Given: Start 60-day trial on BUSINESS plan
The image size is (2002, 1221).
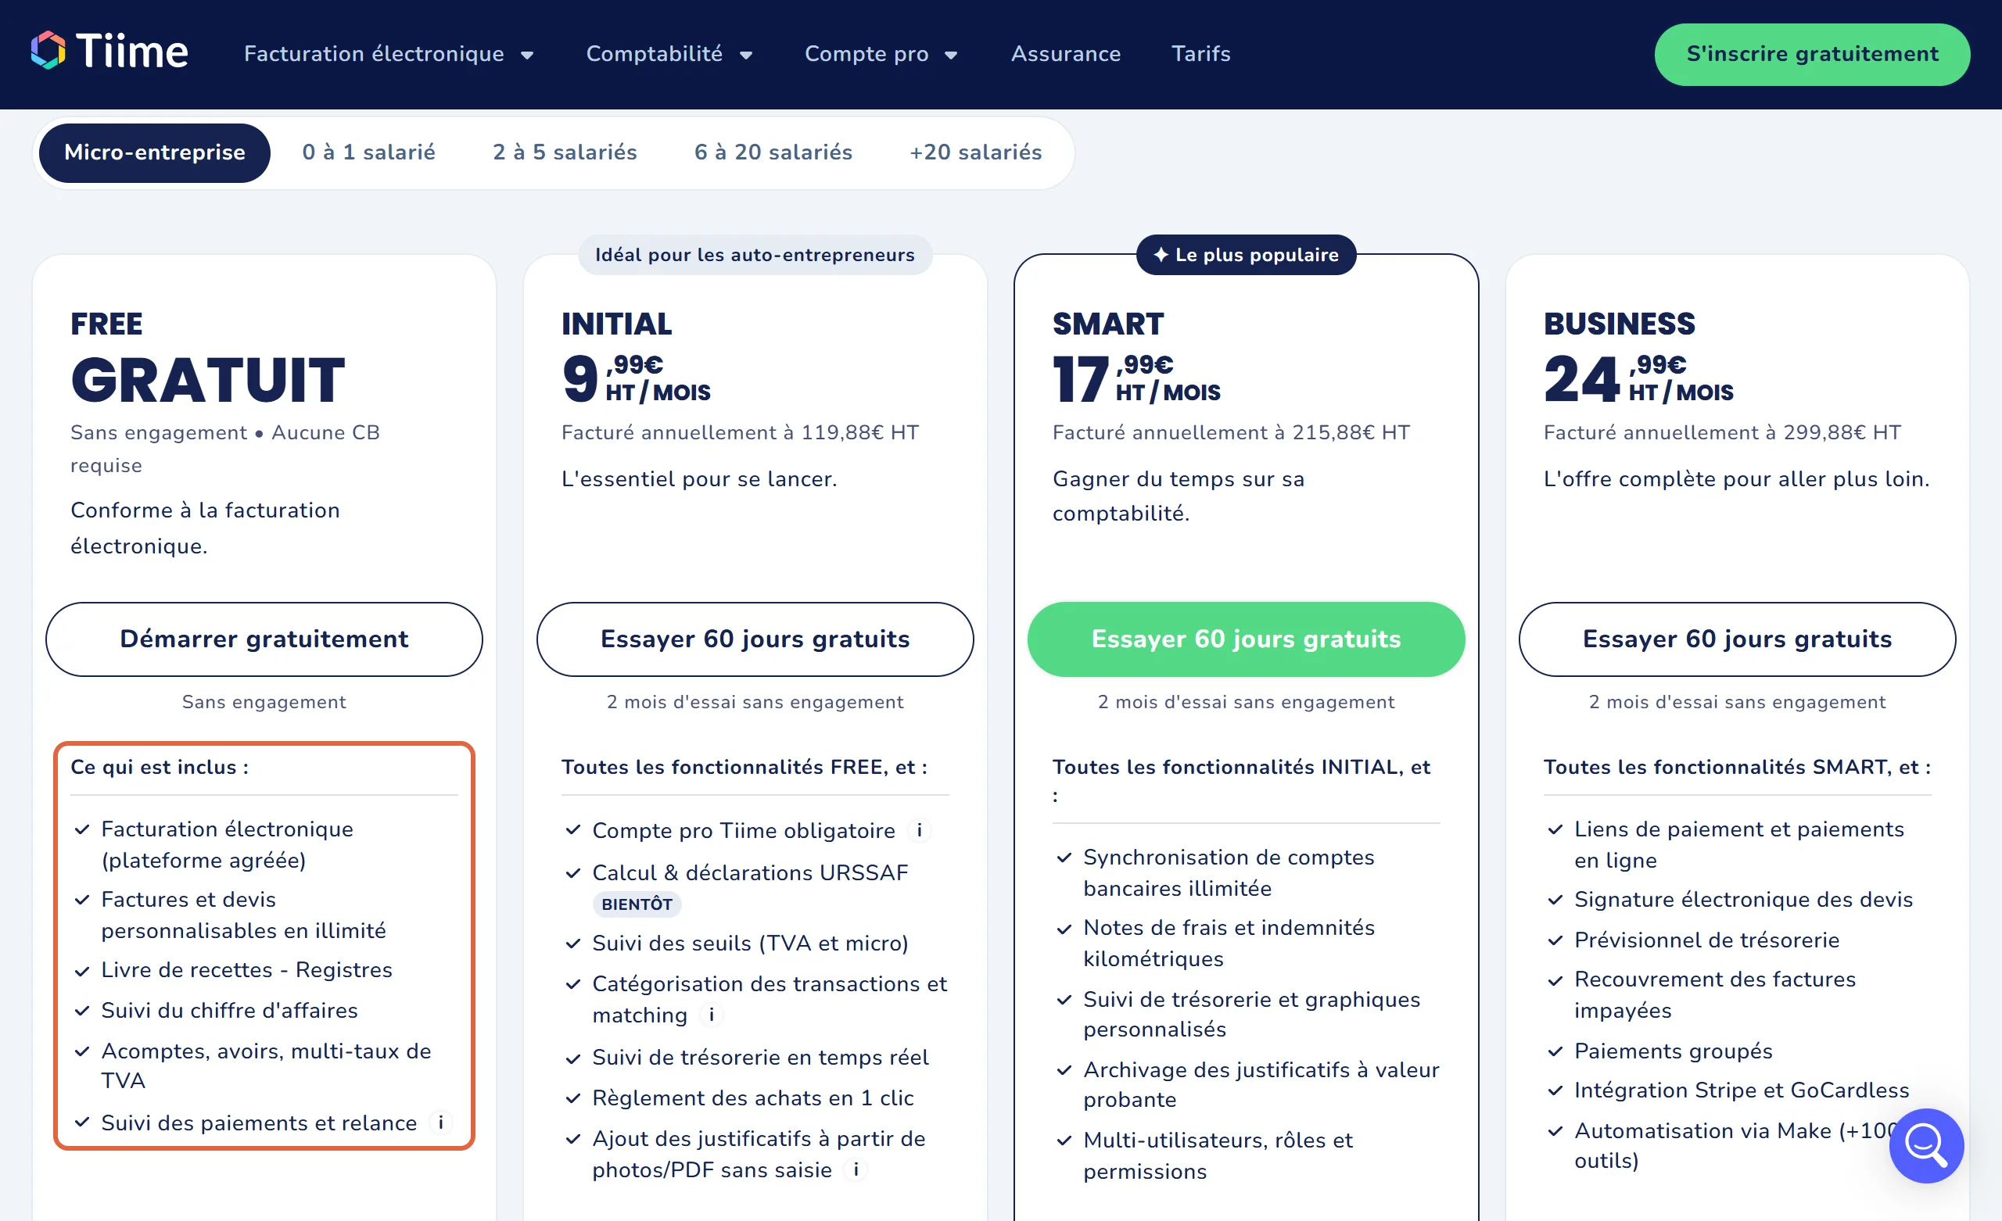Looking at the screenshot, I should [1737, 639].
